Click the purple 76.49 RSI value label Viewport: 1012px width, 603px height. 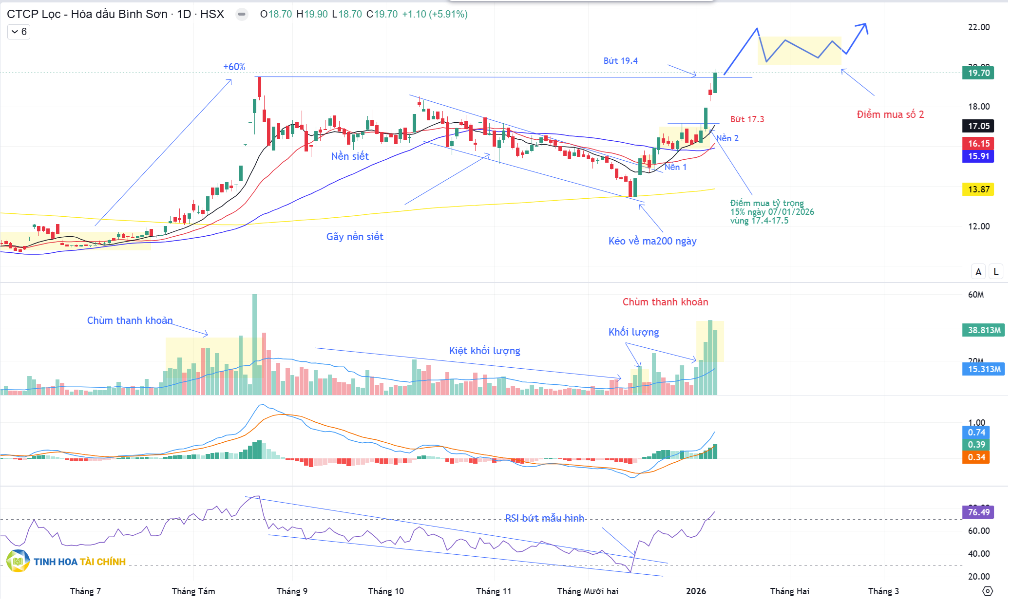pyautogui.click(x=978, y=512)
